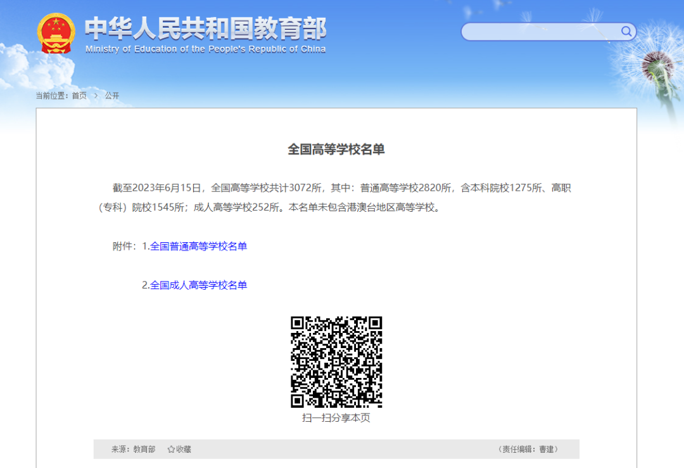This screenshot has width=684, height=468.
Task: Click the national emblem logo
Action: point(56,33)
